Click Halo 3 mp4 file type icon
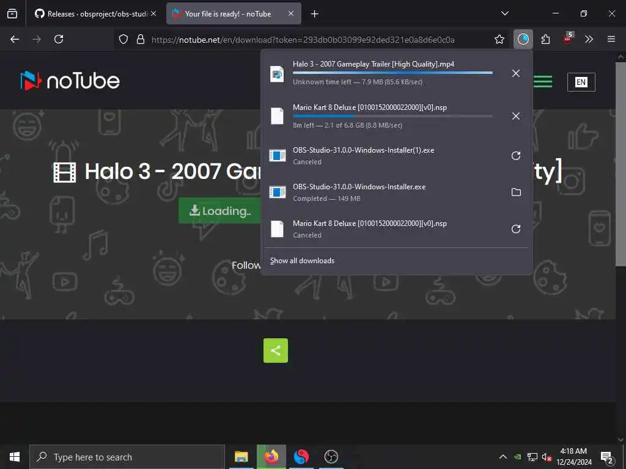This screenshot has height=469, width=626. (277, 74)
